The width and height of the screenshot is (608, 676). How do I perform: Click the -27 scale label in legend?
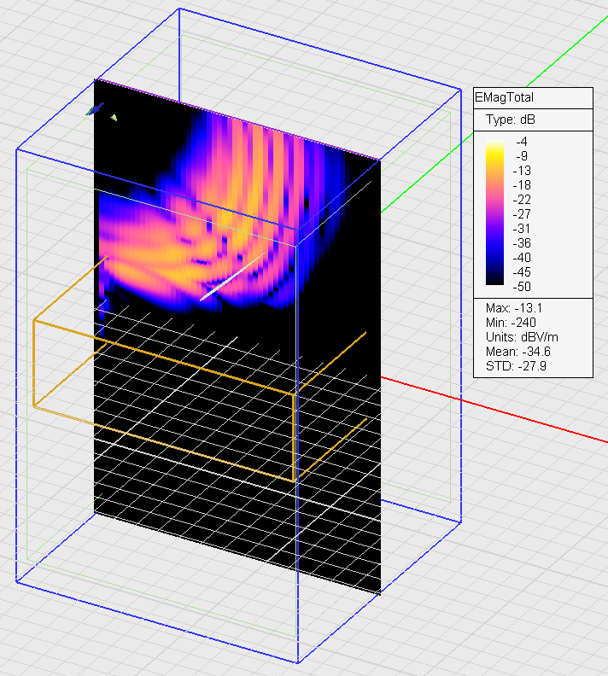(521, 213)
